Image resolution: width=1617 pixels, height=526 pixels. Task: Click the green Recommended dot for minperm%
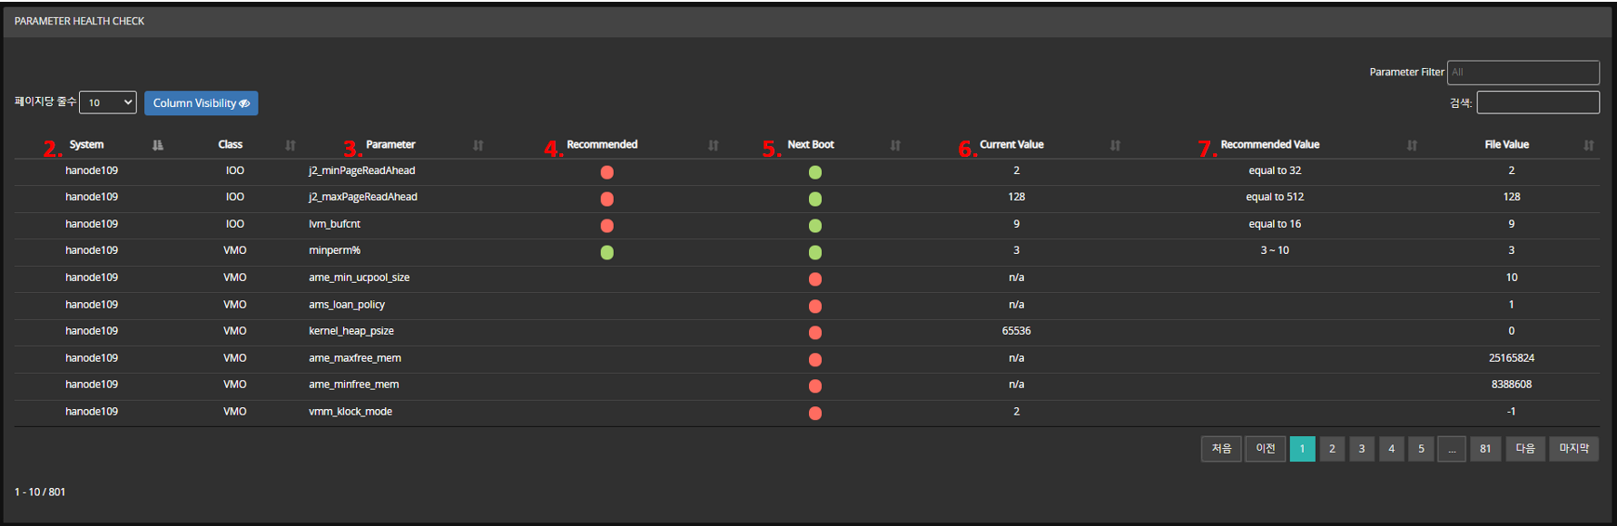[607, 252]
